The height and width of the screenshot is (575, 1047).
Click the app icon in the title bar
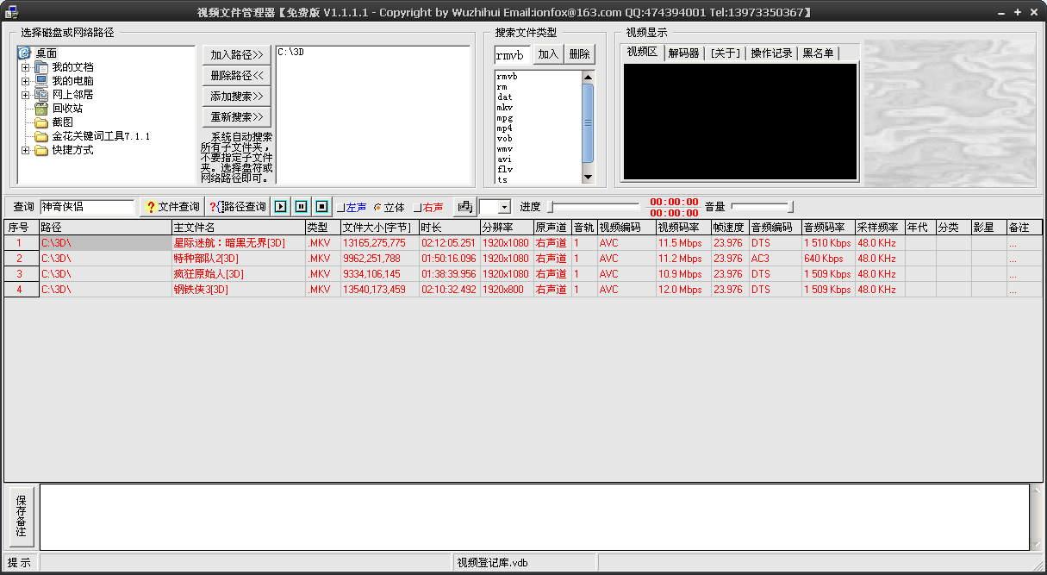pos(12,12)
